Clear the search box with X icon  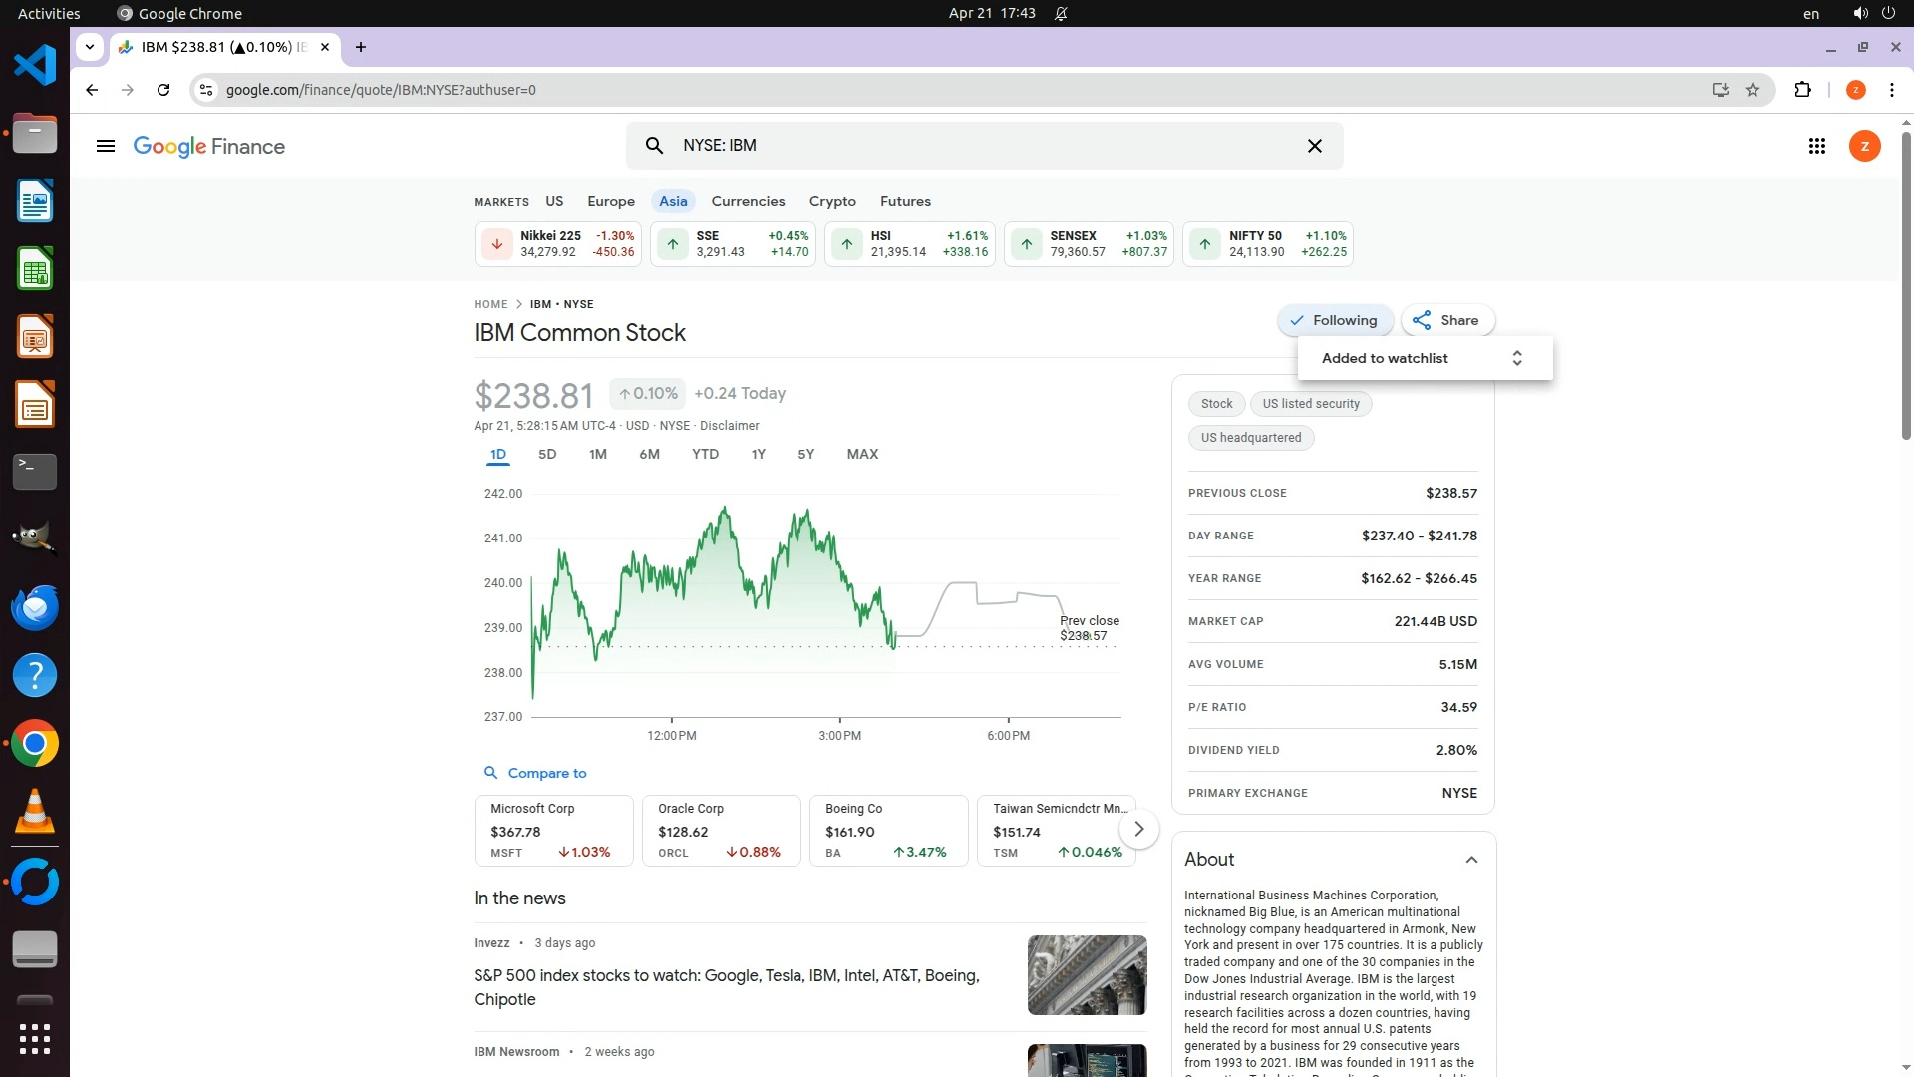tap(1314, 146)
